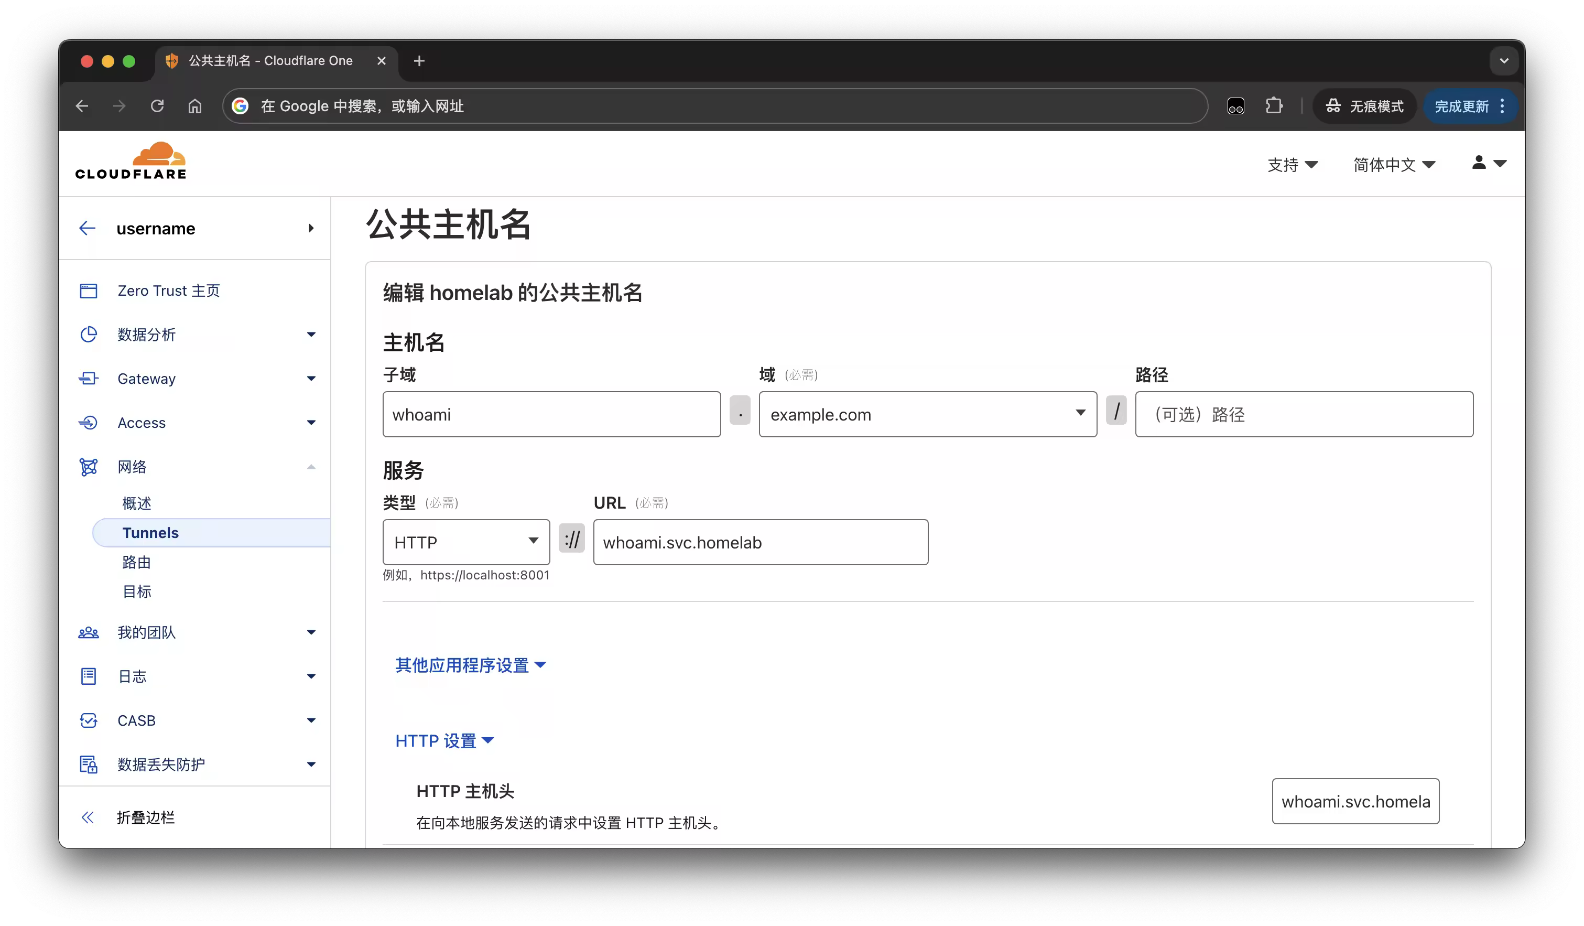The width and height of the screenshot is (1584, 926).
Task: Collapse the 网络 section arrow
Action: (x=311, y=467)
